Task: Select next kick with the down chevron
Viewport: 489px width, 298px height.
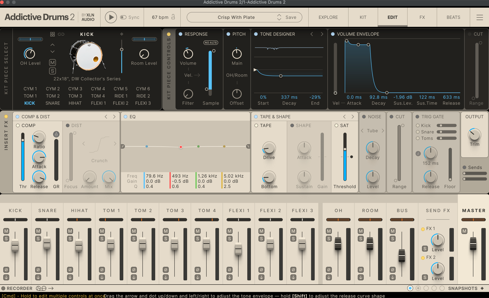Action: pyautogui.click(x=52, y=52)
